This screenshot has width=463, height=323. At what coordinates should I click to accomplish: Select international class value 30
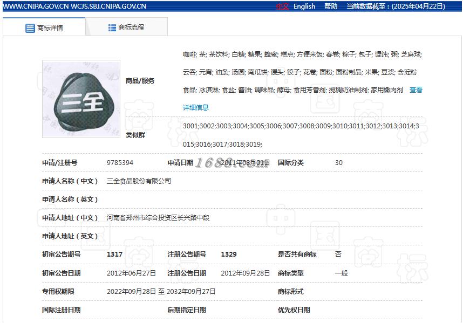[x=339, y=162]
